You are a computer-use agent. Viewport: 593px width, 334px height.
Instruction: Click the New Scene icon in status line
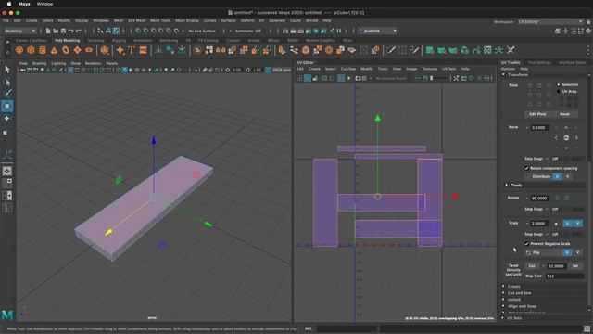point(48,31)
